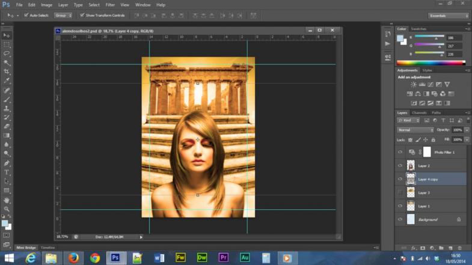Select the Background layer thumbnail

pos(411,220)
